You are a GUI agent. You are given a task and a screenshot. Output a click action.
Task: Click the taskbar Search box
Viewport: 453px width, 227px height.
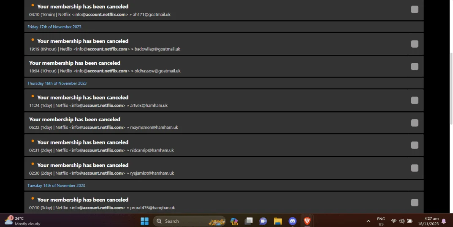tap(189, 221)
